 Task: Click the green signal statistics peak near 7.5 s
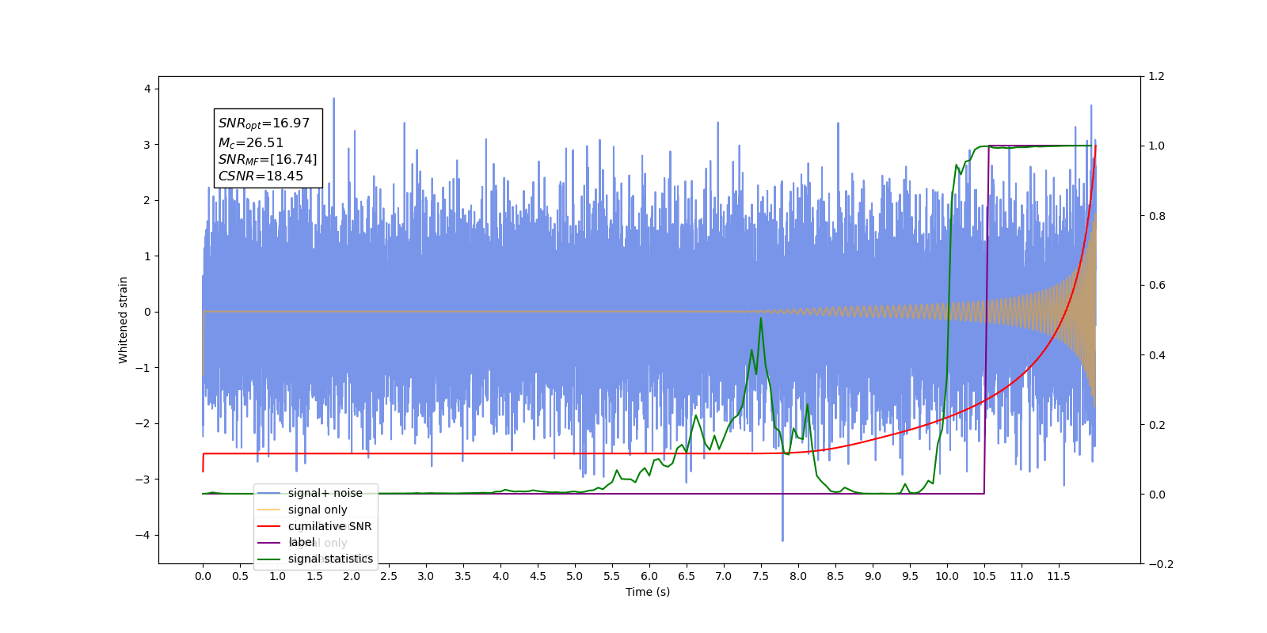[x=761, y=319]
